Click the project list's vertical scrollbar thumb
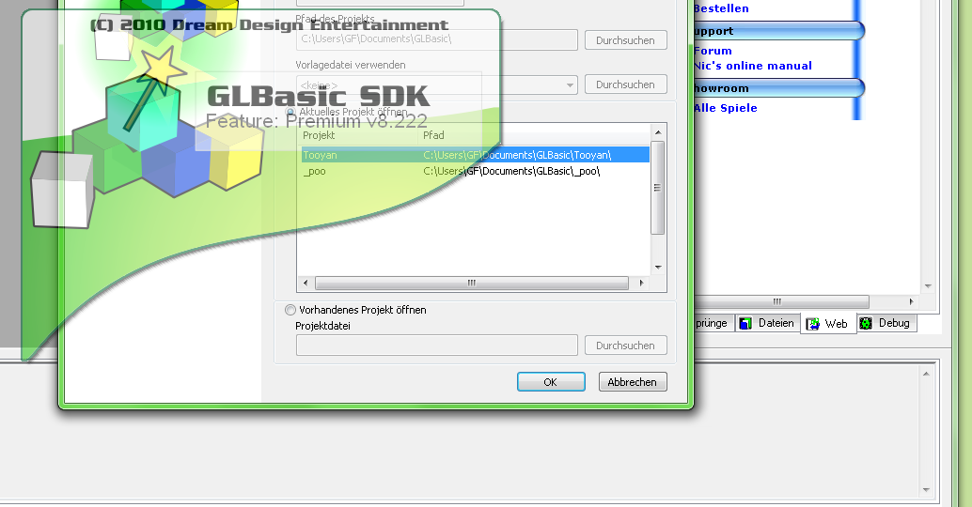 tap(658, 188)
